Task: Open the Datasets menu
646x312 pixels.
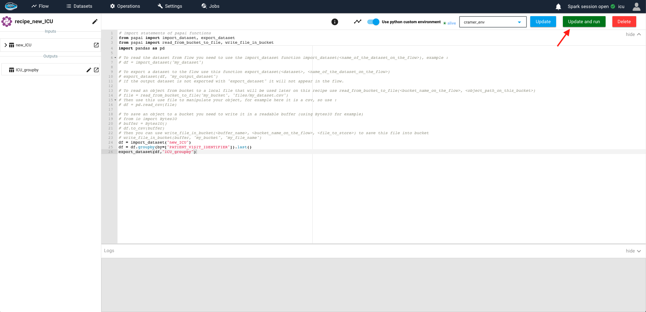Action: click(79, 6)
